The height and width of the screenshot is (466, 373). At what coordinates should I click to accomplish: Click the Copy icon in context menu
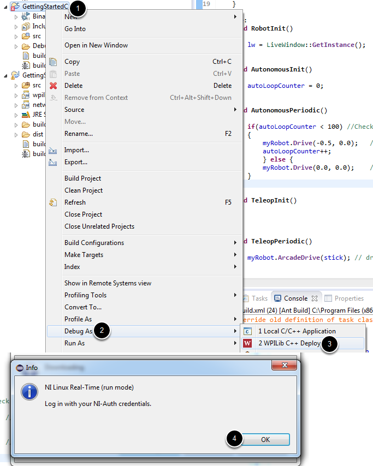pyautogui.click(x=53, y=62)
